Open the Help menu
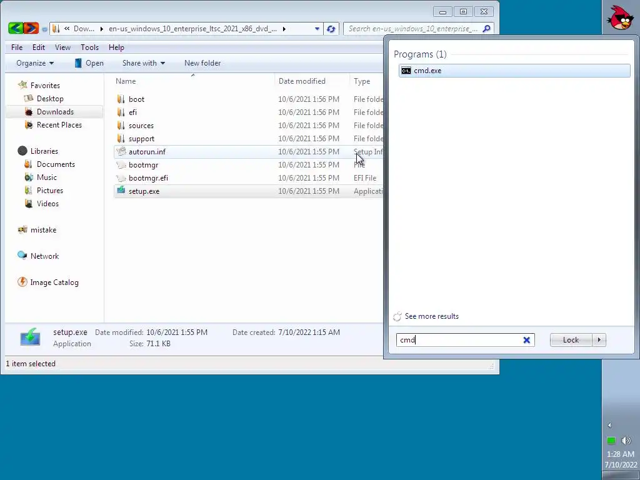This screenshot has height=480, width=640. 116,47
